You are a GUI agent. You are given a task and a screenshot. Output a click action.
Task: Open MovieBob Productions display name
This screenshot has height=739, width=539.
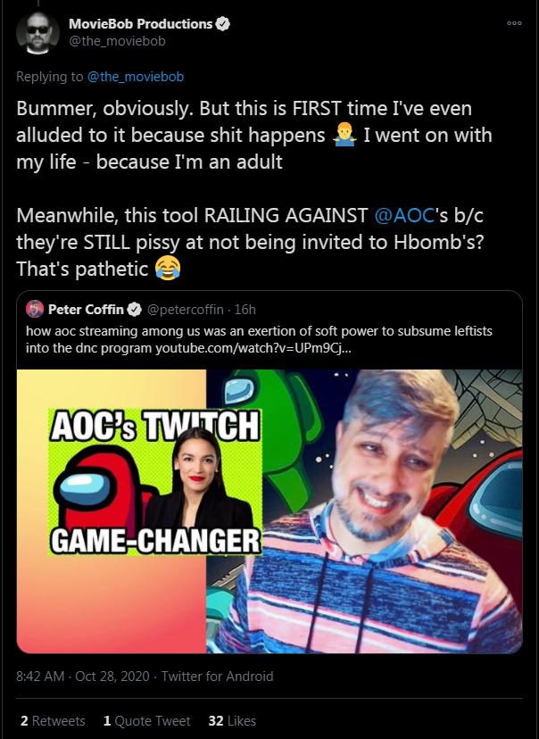click(x=140, y=23)
